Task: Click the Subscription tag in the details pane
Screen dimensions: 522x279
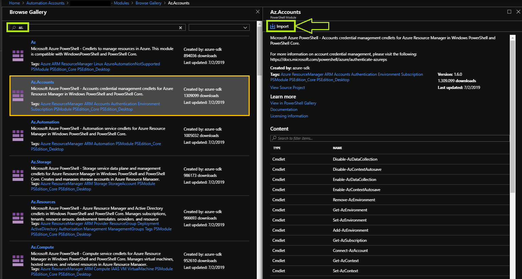Action: pos(412,74)
